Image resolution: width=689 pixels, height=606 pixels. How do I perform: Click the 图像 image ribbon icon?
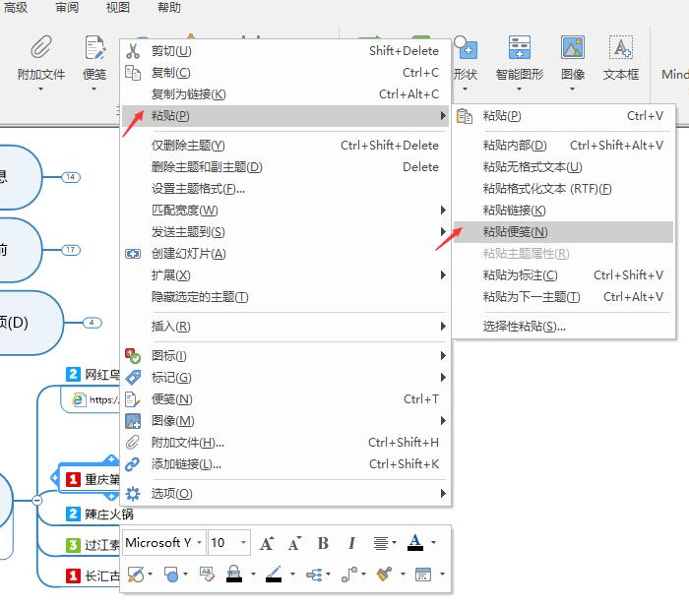tap(573, 47)
